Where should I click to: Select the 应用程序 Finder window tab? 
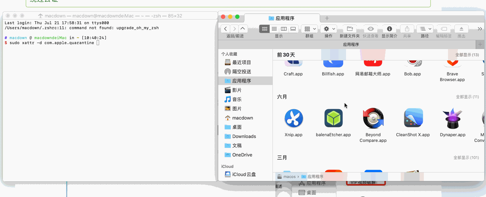point(282,18)
